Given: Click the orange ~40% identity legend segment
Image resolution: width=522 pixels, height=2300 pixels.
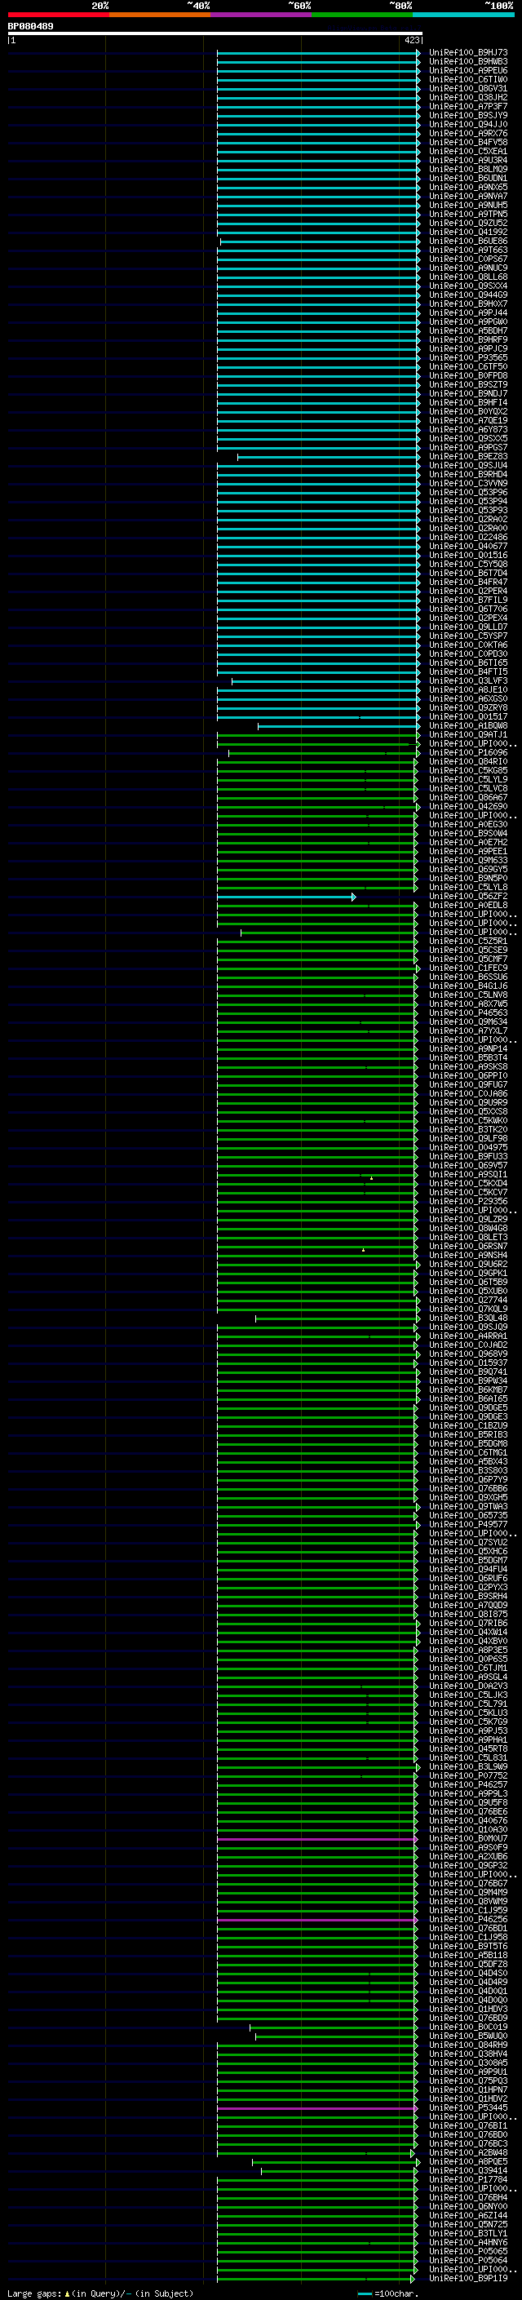Looking at the screenshot, I should 160,15.
